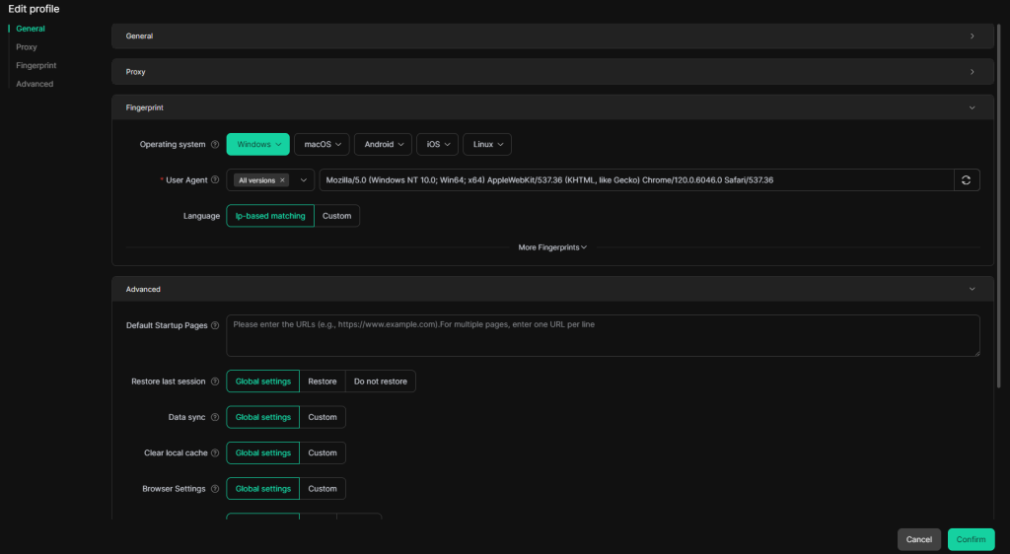Remove the All versions tag

pyautogui.click(x=283, y=180)
